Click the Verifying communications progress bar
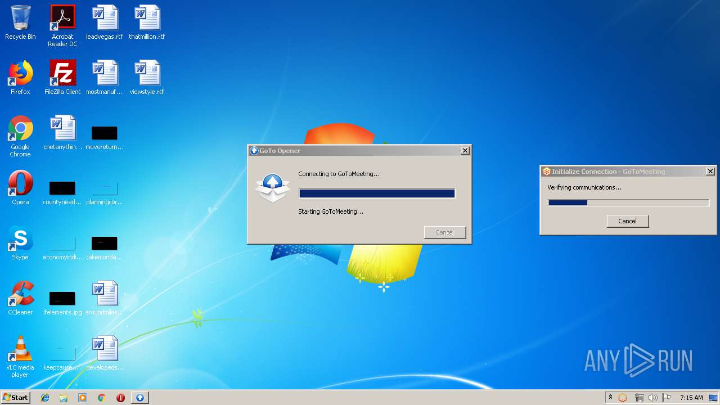Screen dimensions: 720x405 (629, 202)
